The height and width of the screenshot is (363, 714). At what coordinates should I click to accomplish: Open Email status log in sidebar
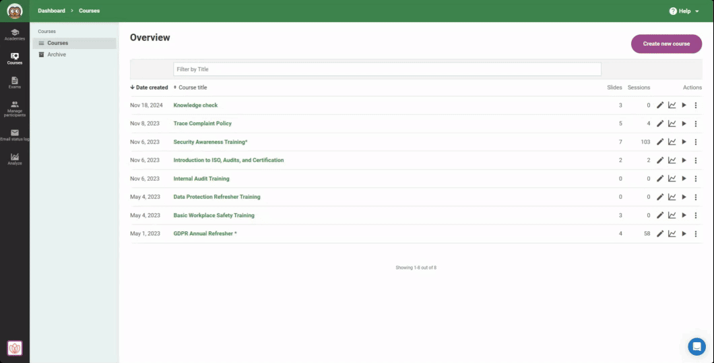14,134
